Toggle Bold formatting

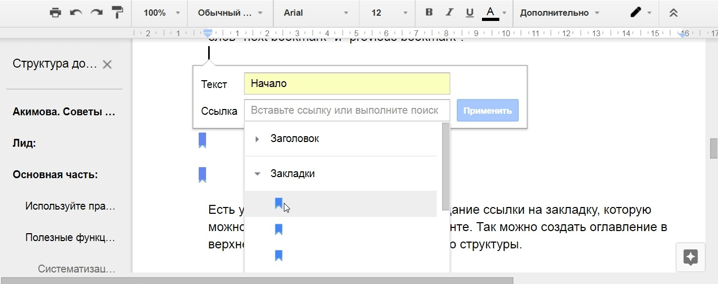429,13
